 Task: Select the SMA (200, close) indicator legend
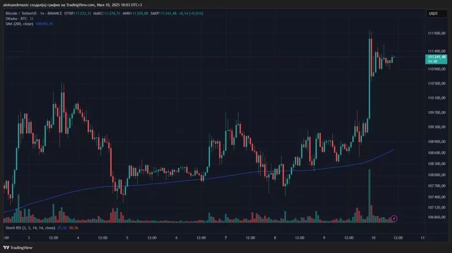[19, 24]
